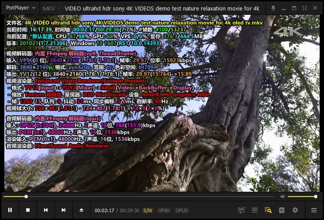
Task: Click the elapsed time 00:02:17 display
Action: (x=105, y=210)
